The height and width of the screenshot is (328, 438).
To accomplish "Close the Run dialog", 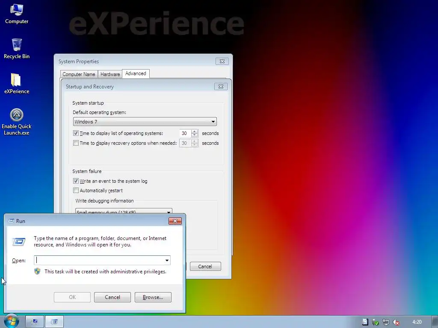I will 175,221.
